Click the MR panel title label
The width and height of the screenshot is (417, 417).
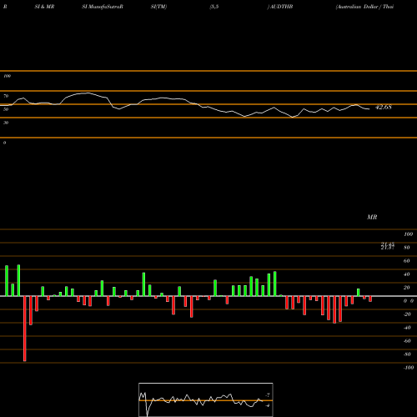372,217
